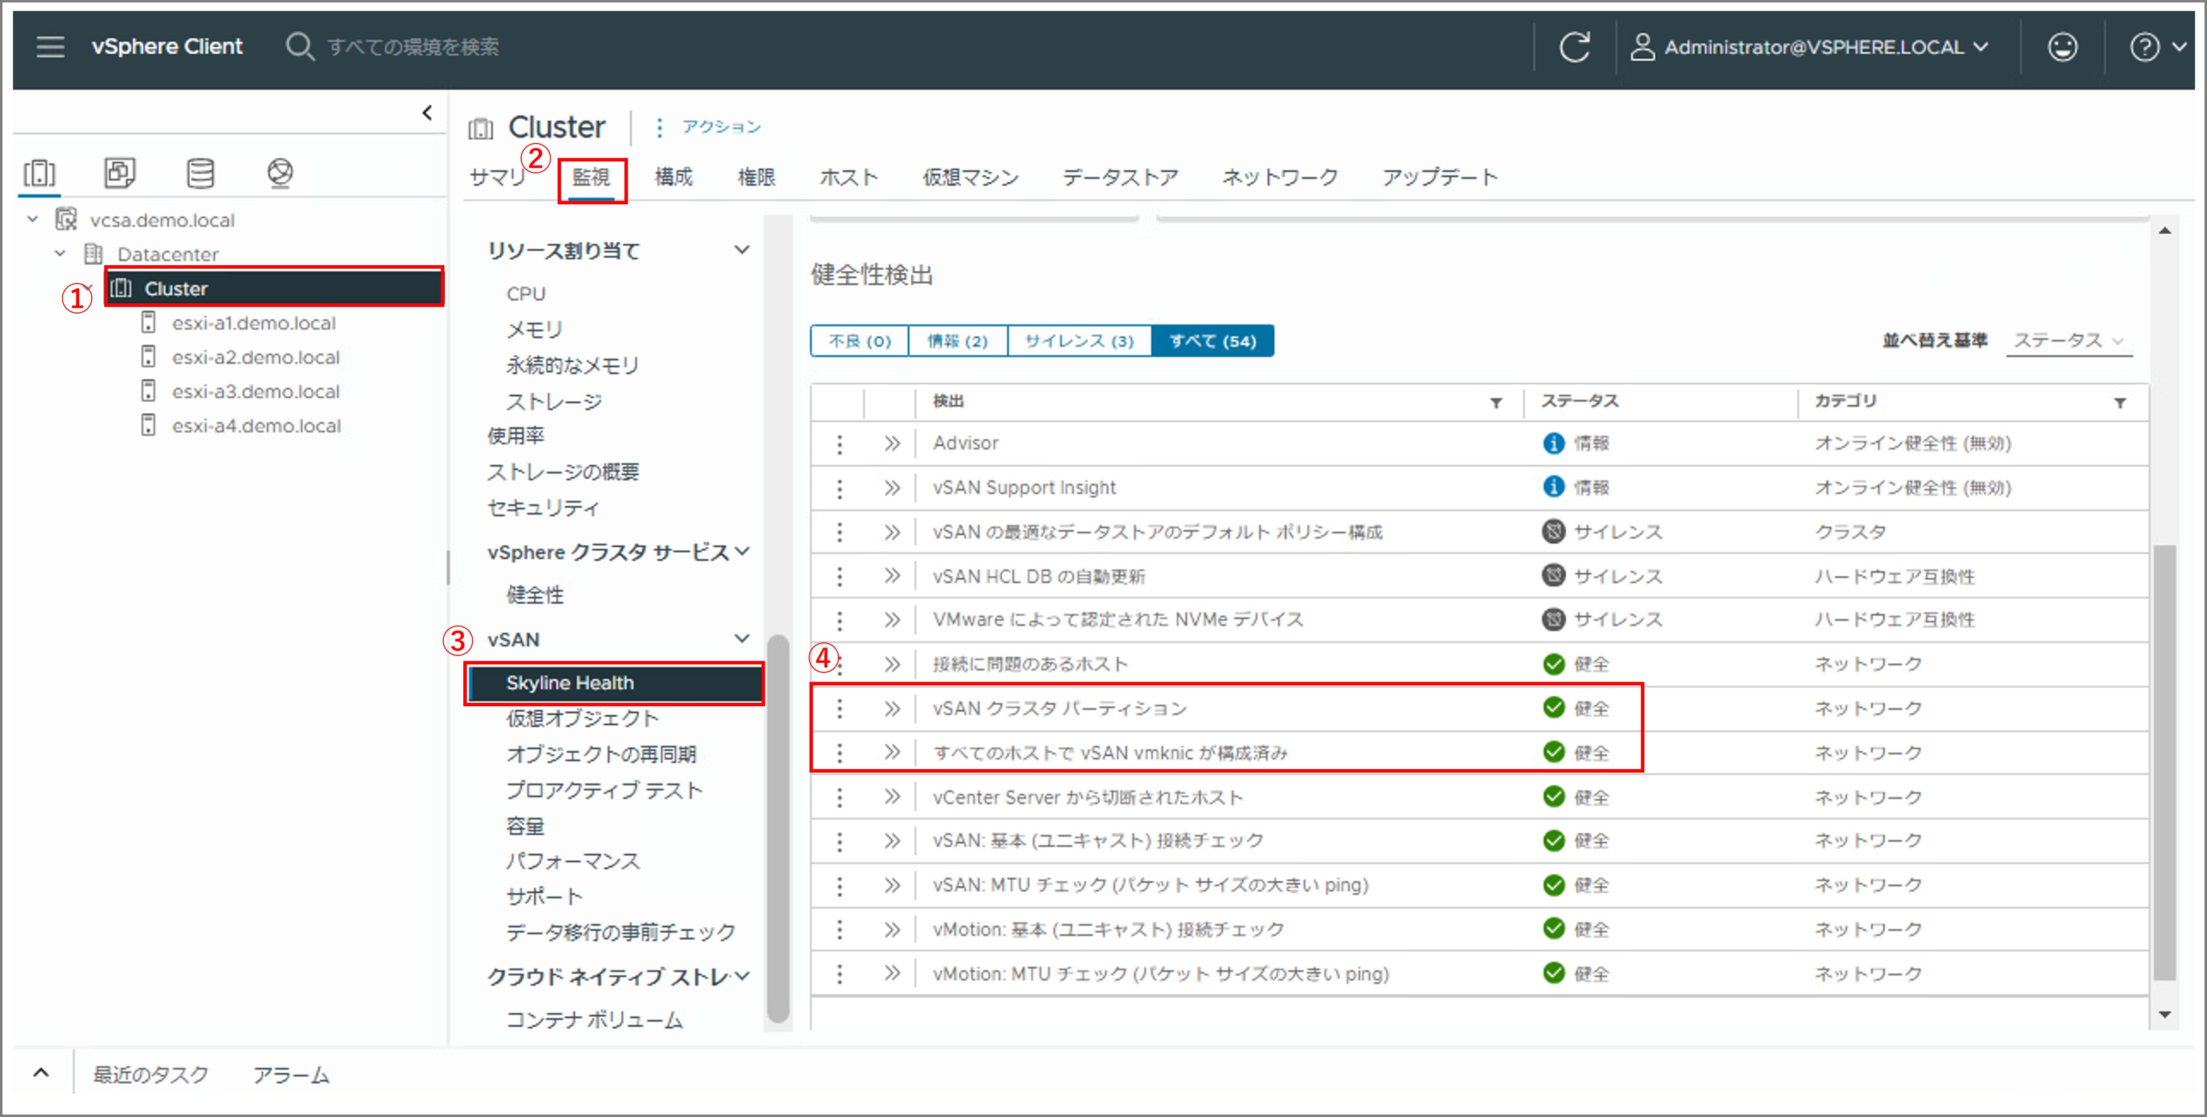2207x1117 pixels.
Task: Switch to VMs and Templates inventory view
Action: [119, 173]
